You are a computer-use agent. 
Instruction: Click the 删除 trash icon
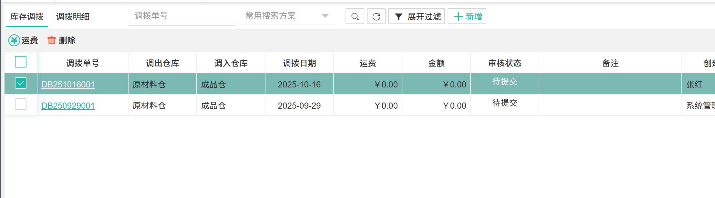51,40
